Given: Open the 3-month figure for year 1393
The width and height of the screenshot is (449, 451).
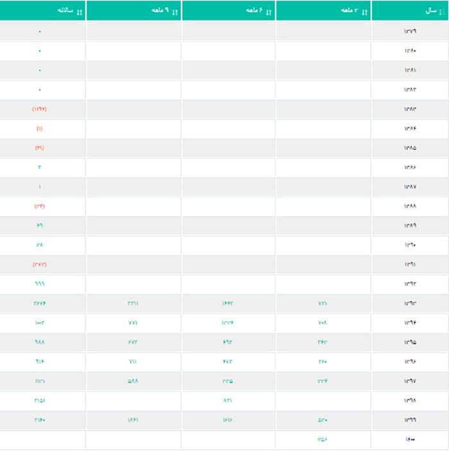Looking at the screenshot, I should [323, 304].
